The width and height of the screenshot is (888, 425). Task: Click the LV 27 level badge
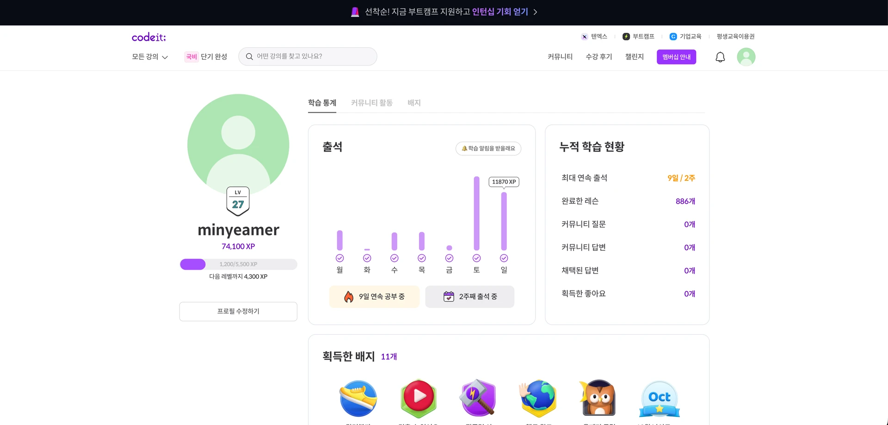click(238, 201)
